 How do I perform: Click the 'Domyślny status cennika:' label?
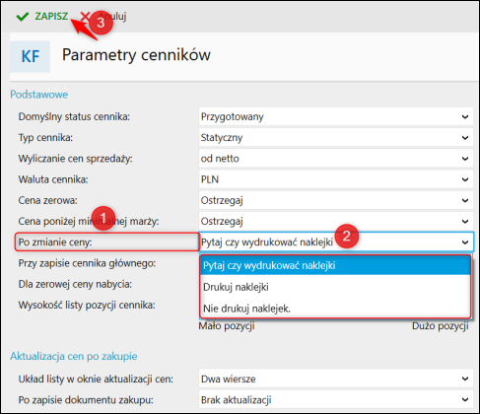74,116
